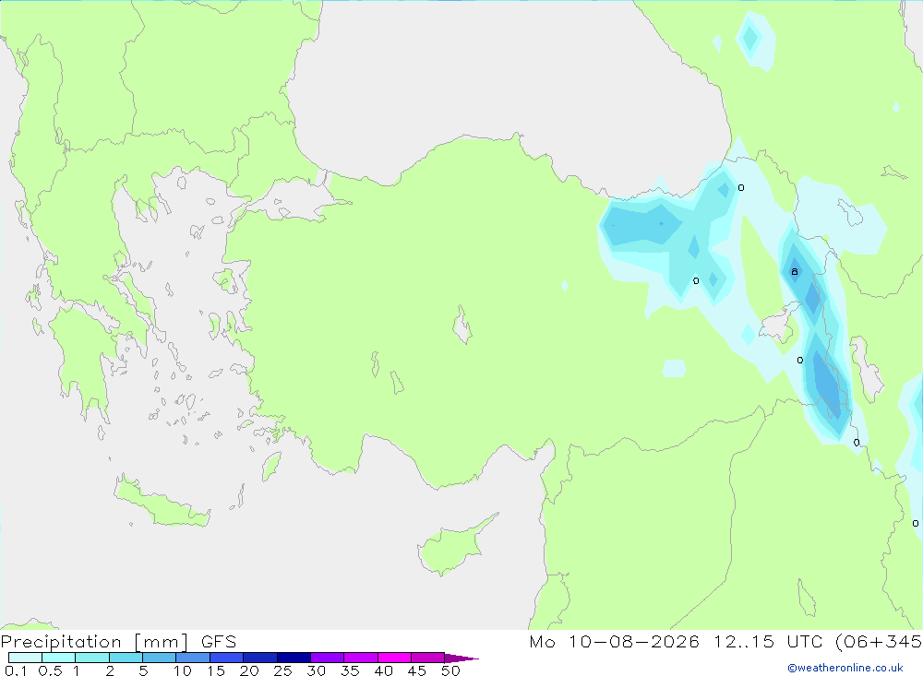The height and width of the screenshot is (676, 923).
Task: Click the 30–35 mm purple legend swatch
Action: pyautogui.click(x=328, y=658)
